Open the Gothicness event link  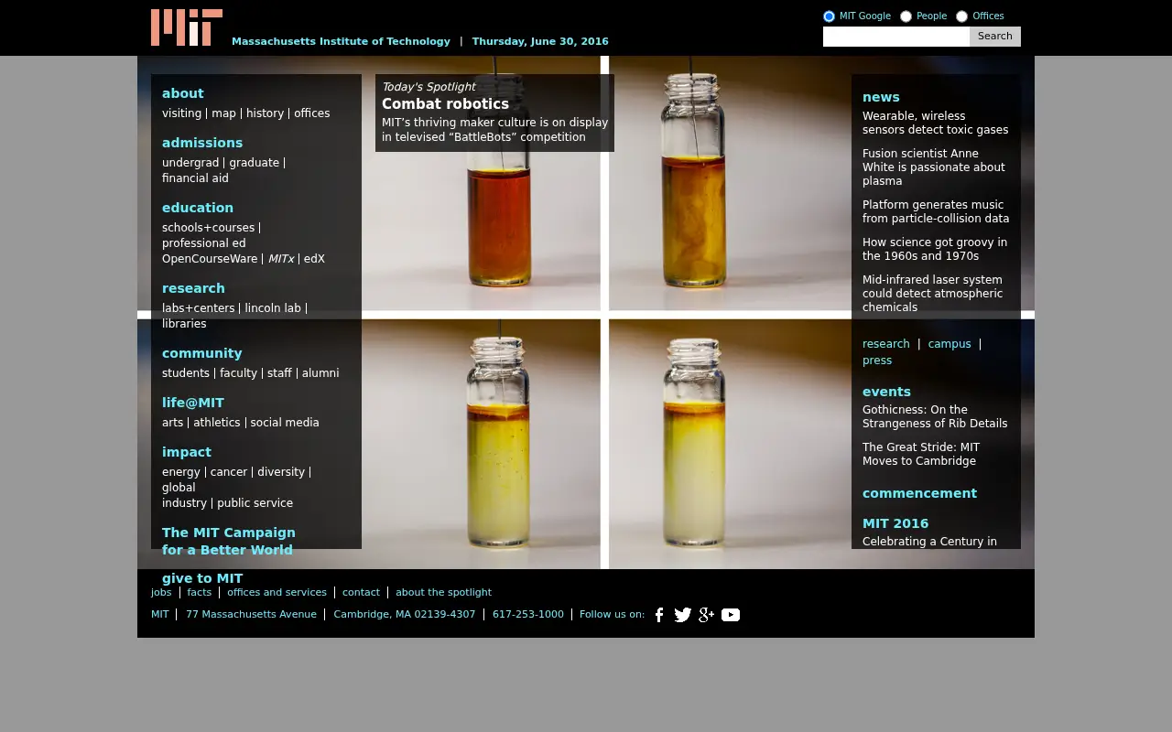[935, 416]
